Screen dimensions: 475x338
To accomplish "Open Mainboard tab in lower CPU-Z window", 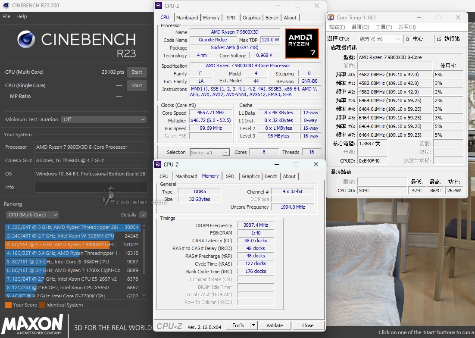I will click(x=186, y=176).
